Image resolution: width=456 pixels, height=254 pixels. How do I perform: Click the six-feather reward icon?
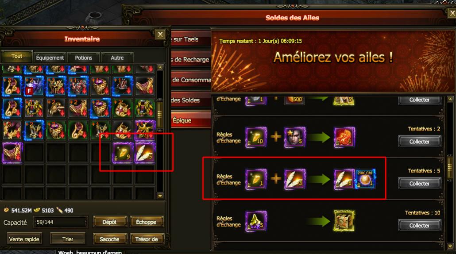(344, 179)
